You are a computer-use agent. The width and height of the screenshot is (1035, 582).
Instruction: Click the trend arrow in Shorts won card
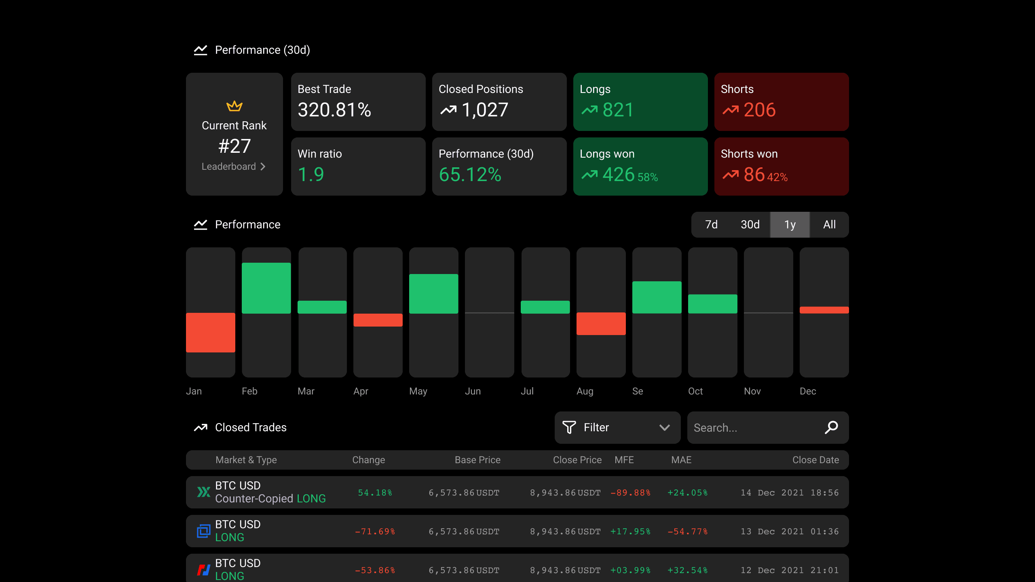pyautogui.click(x=731, y=175)
